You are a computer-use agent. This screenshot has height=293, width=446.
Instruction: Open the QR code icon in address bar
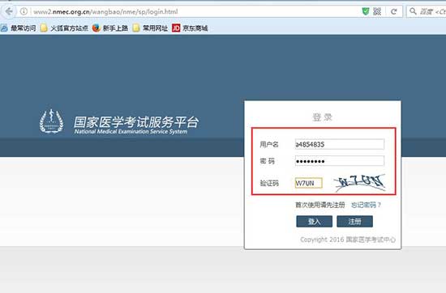(377, 11)
